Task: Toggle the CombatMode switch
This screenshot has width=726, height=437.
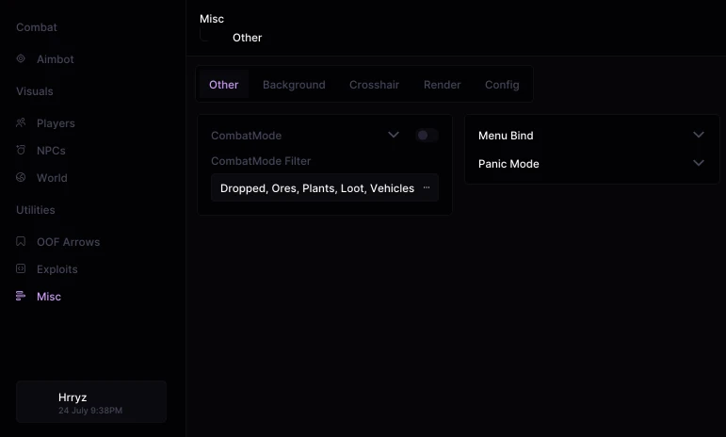Action: (427, 136)
